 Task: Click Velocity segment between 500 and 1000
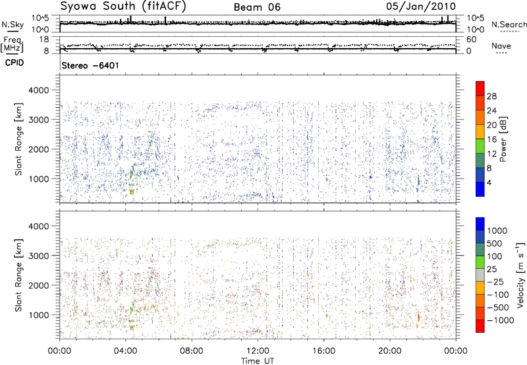pos(480,237)
